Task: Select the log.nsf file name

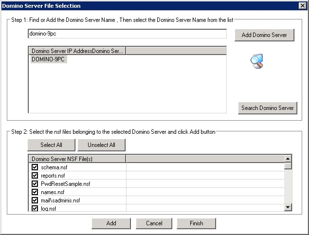Action: coord(49,208)
